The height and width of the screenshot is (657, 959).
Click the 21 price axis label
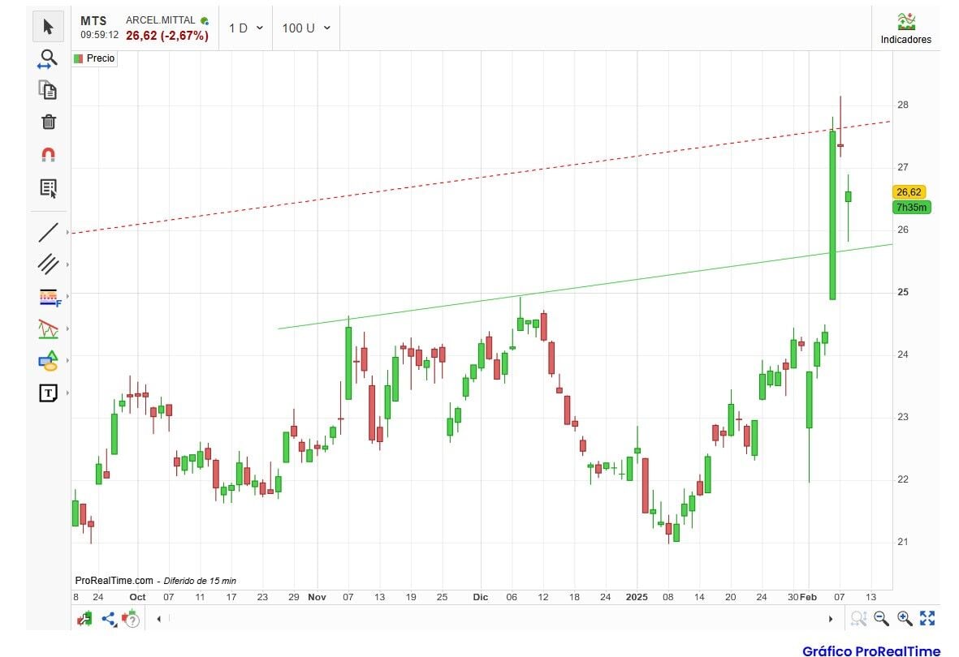pyautogui.click(x=903, y=542)
